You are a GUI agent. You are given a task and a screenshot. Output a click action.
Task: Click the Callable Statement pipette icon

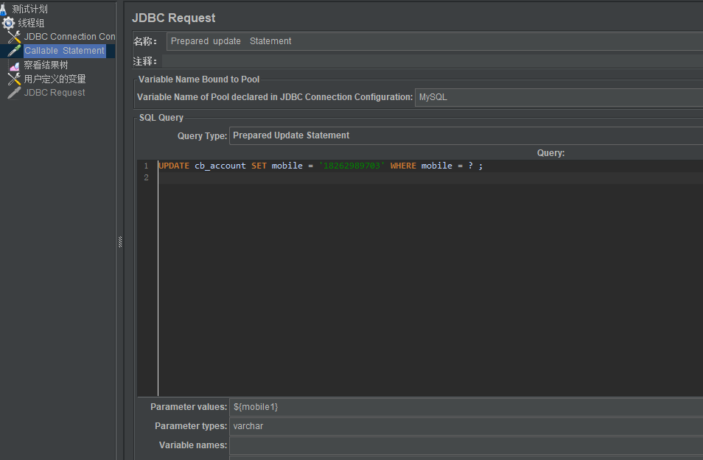click(14, 51)
